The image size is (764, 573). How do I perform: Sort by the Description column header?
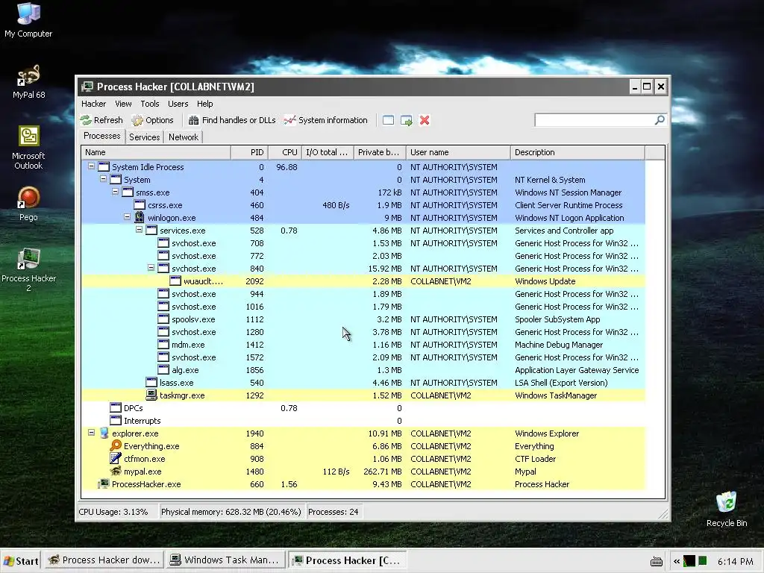(x=578, y=152)
